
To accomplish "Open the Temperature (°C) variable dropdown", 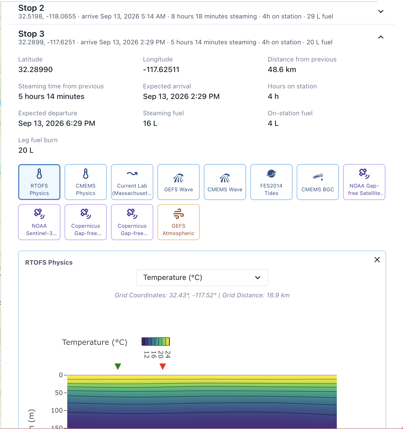I will click(x=202, y=278).
